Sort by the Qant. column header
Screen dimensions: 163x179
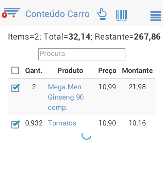(34, 71)
